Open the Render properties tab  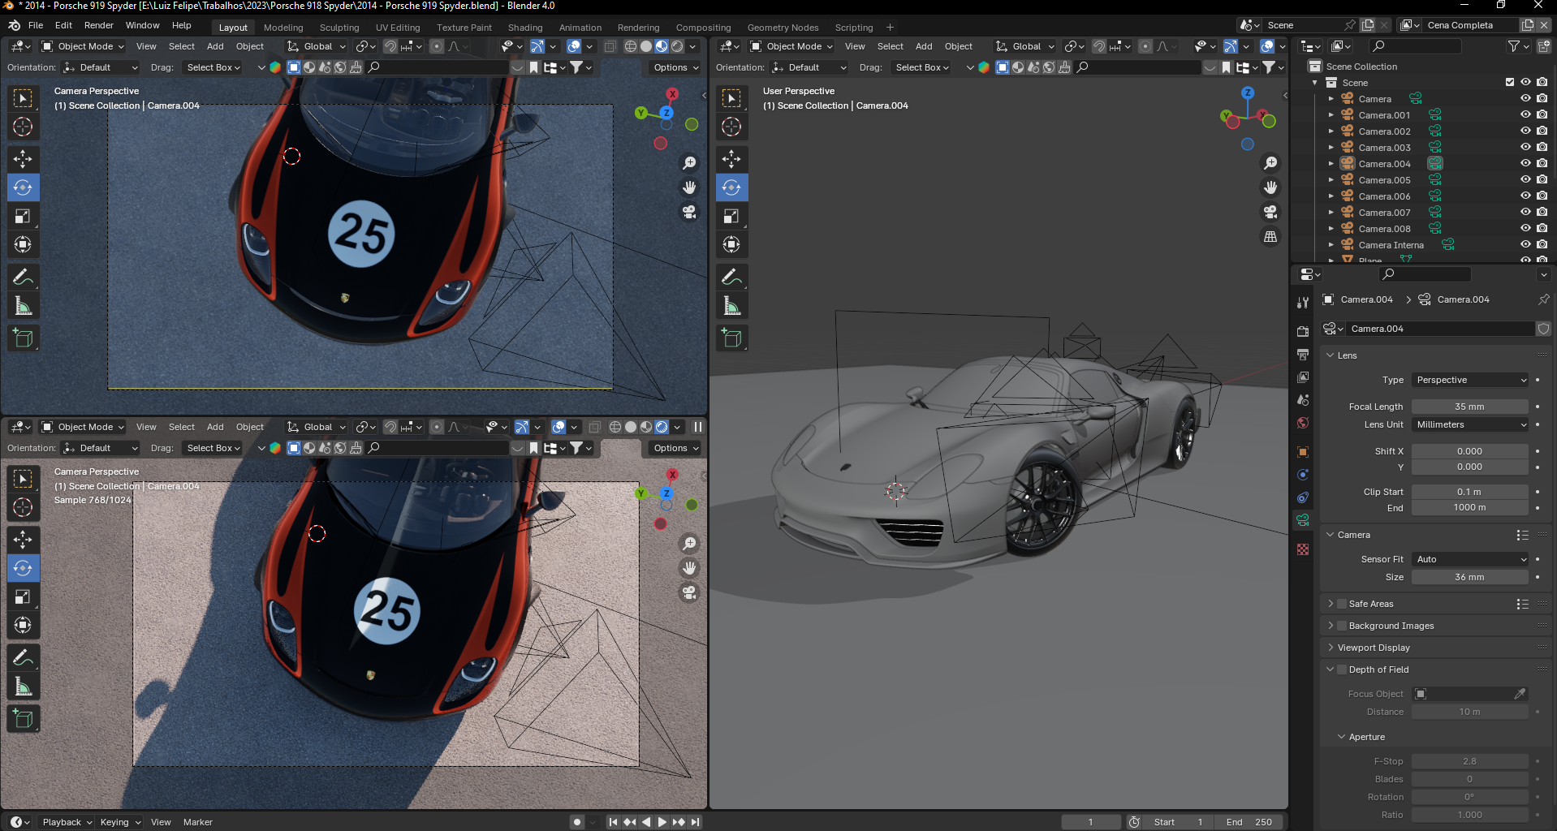coord(1303,332)
